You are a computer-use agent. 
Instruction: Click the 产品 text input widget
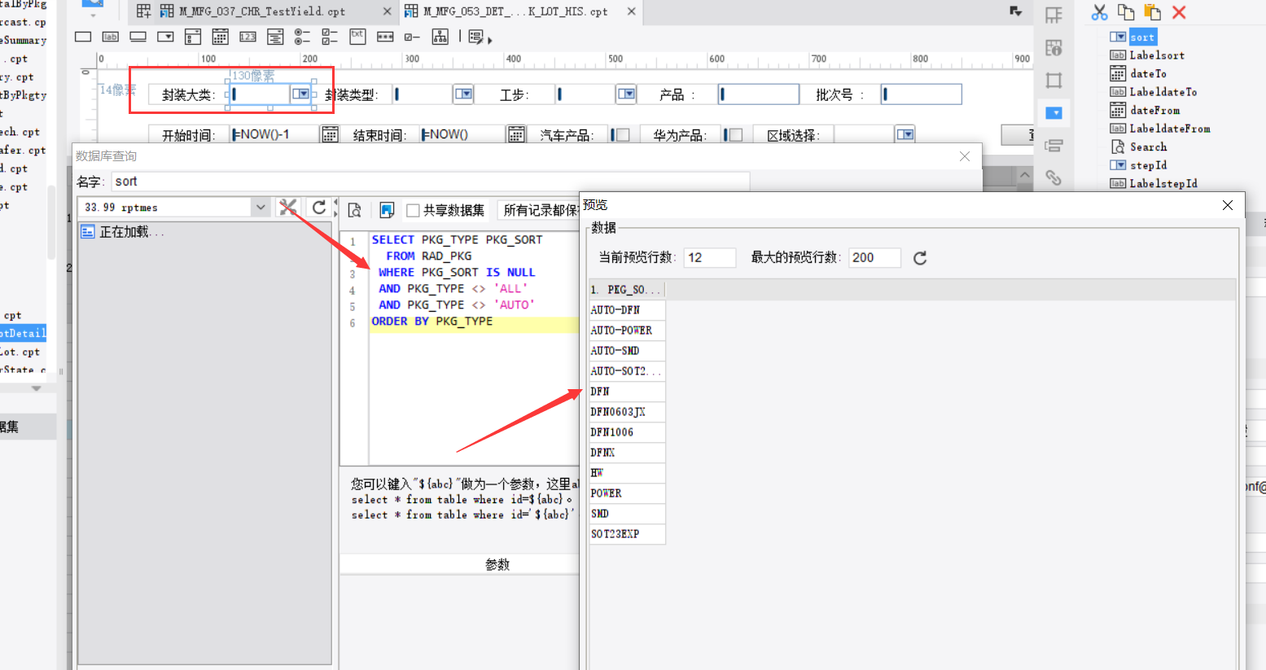coord(758,94)
